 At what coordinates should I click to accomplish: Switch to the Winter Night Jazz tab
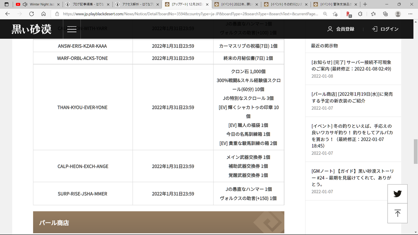click(38, 5)
